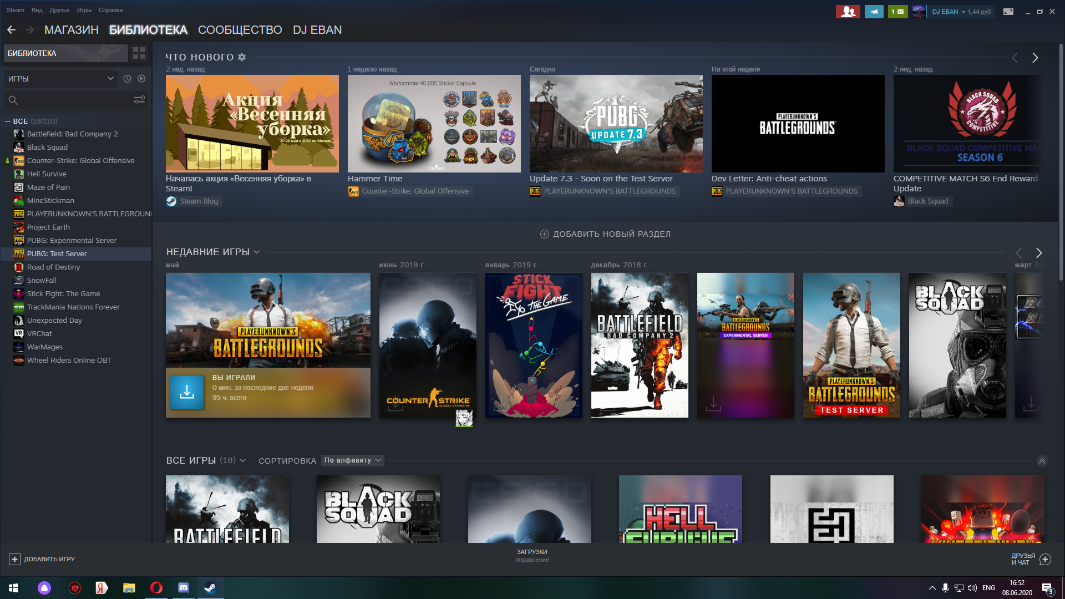Open Black Squad news tag link
1065x599 pixels.
[922, 201]
